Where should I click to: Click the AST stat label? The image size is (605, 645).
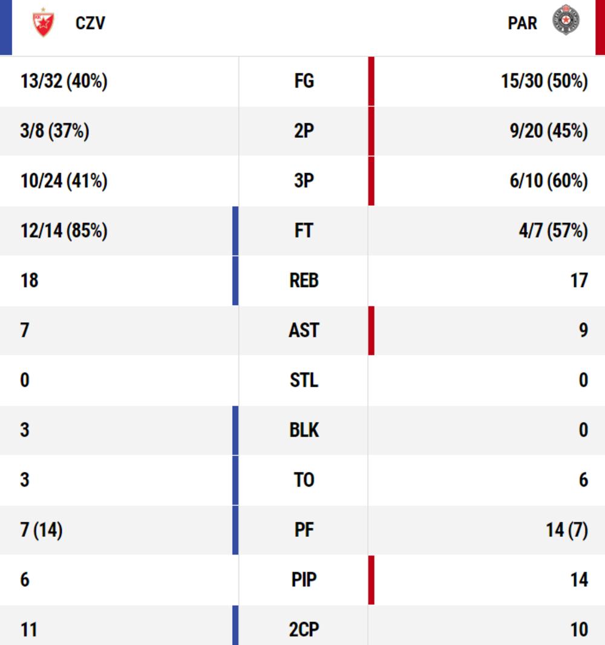click(x=304, y=330)
